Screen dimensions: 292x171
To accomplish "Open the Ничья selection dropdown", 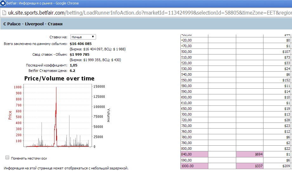I will click(83, 37).
